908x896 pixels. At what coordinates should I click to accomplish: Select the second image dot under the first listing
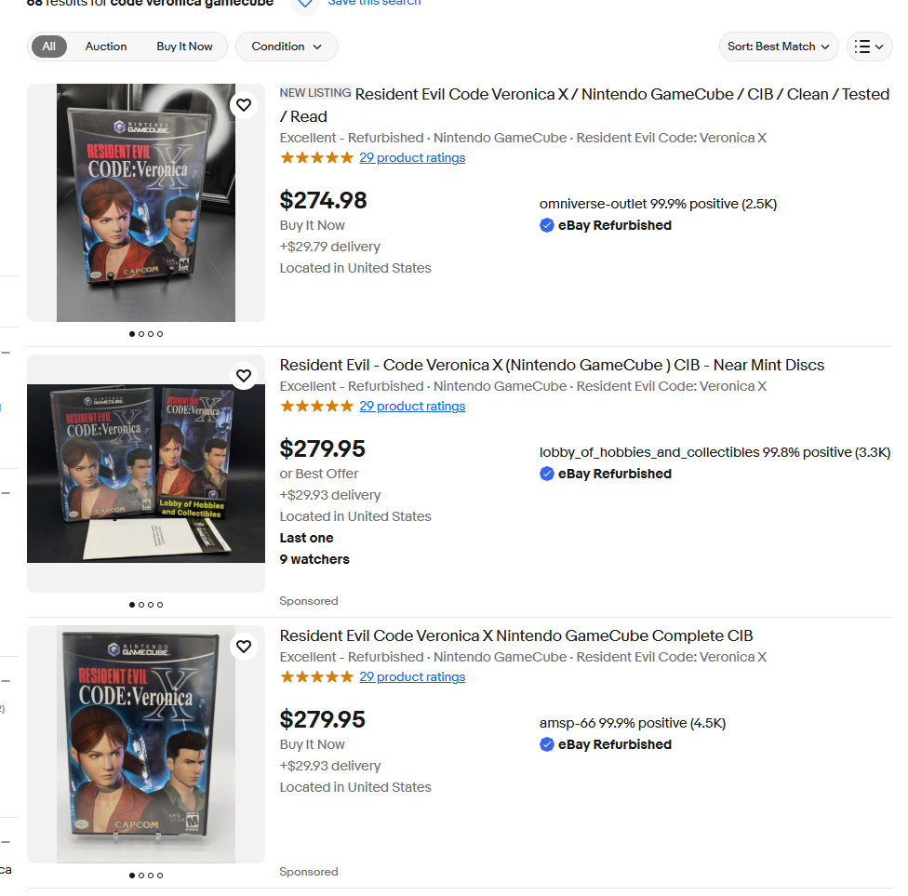pos(141,334)
